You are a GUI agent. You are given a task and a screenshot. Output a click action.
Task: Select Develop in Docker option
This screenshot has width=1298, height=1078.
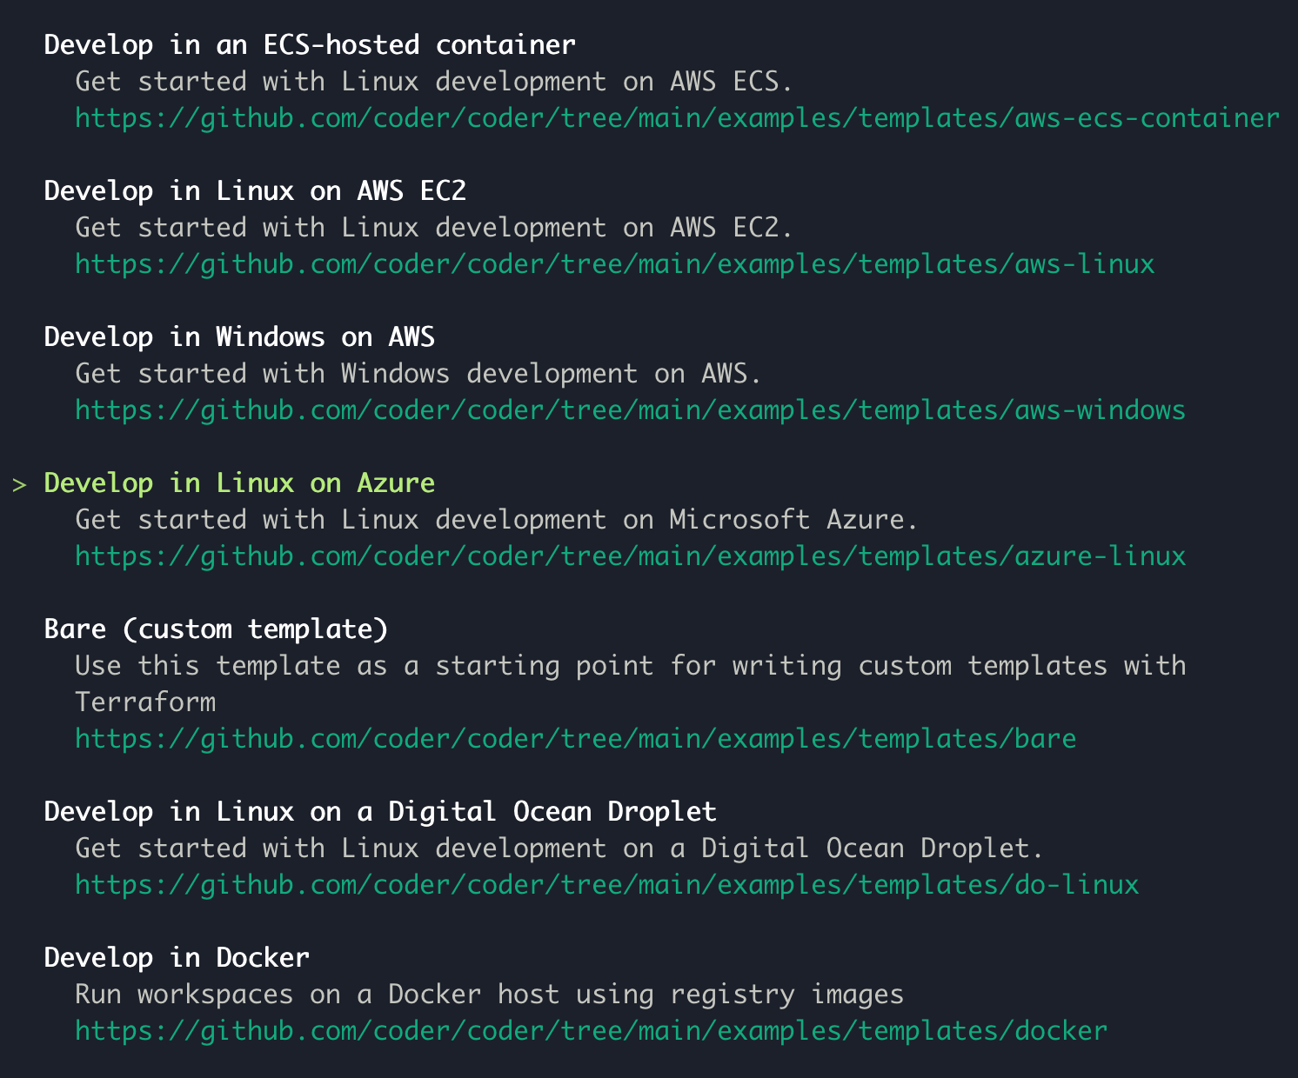click(177, 957)
